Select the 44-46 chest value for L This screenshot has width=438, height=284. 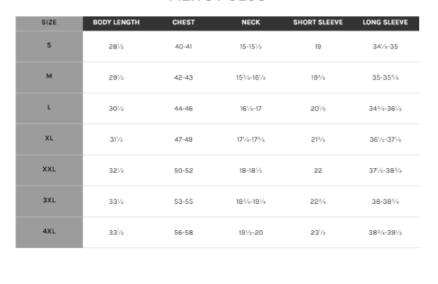tap(183, 109)
